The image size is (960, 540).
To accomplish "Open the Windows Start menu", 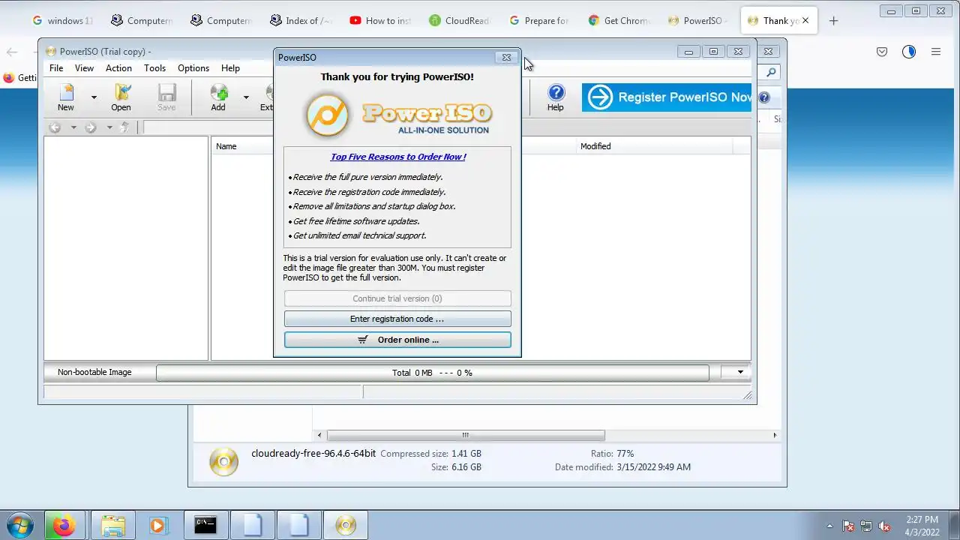I will tap(20, 526).
